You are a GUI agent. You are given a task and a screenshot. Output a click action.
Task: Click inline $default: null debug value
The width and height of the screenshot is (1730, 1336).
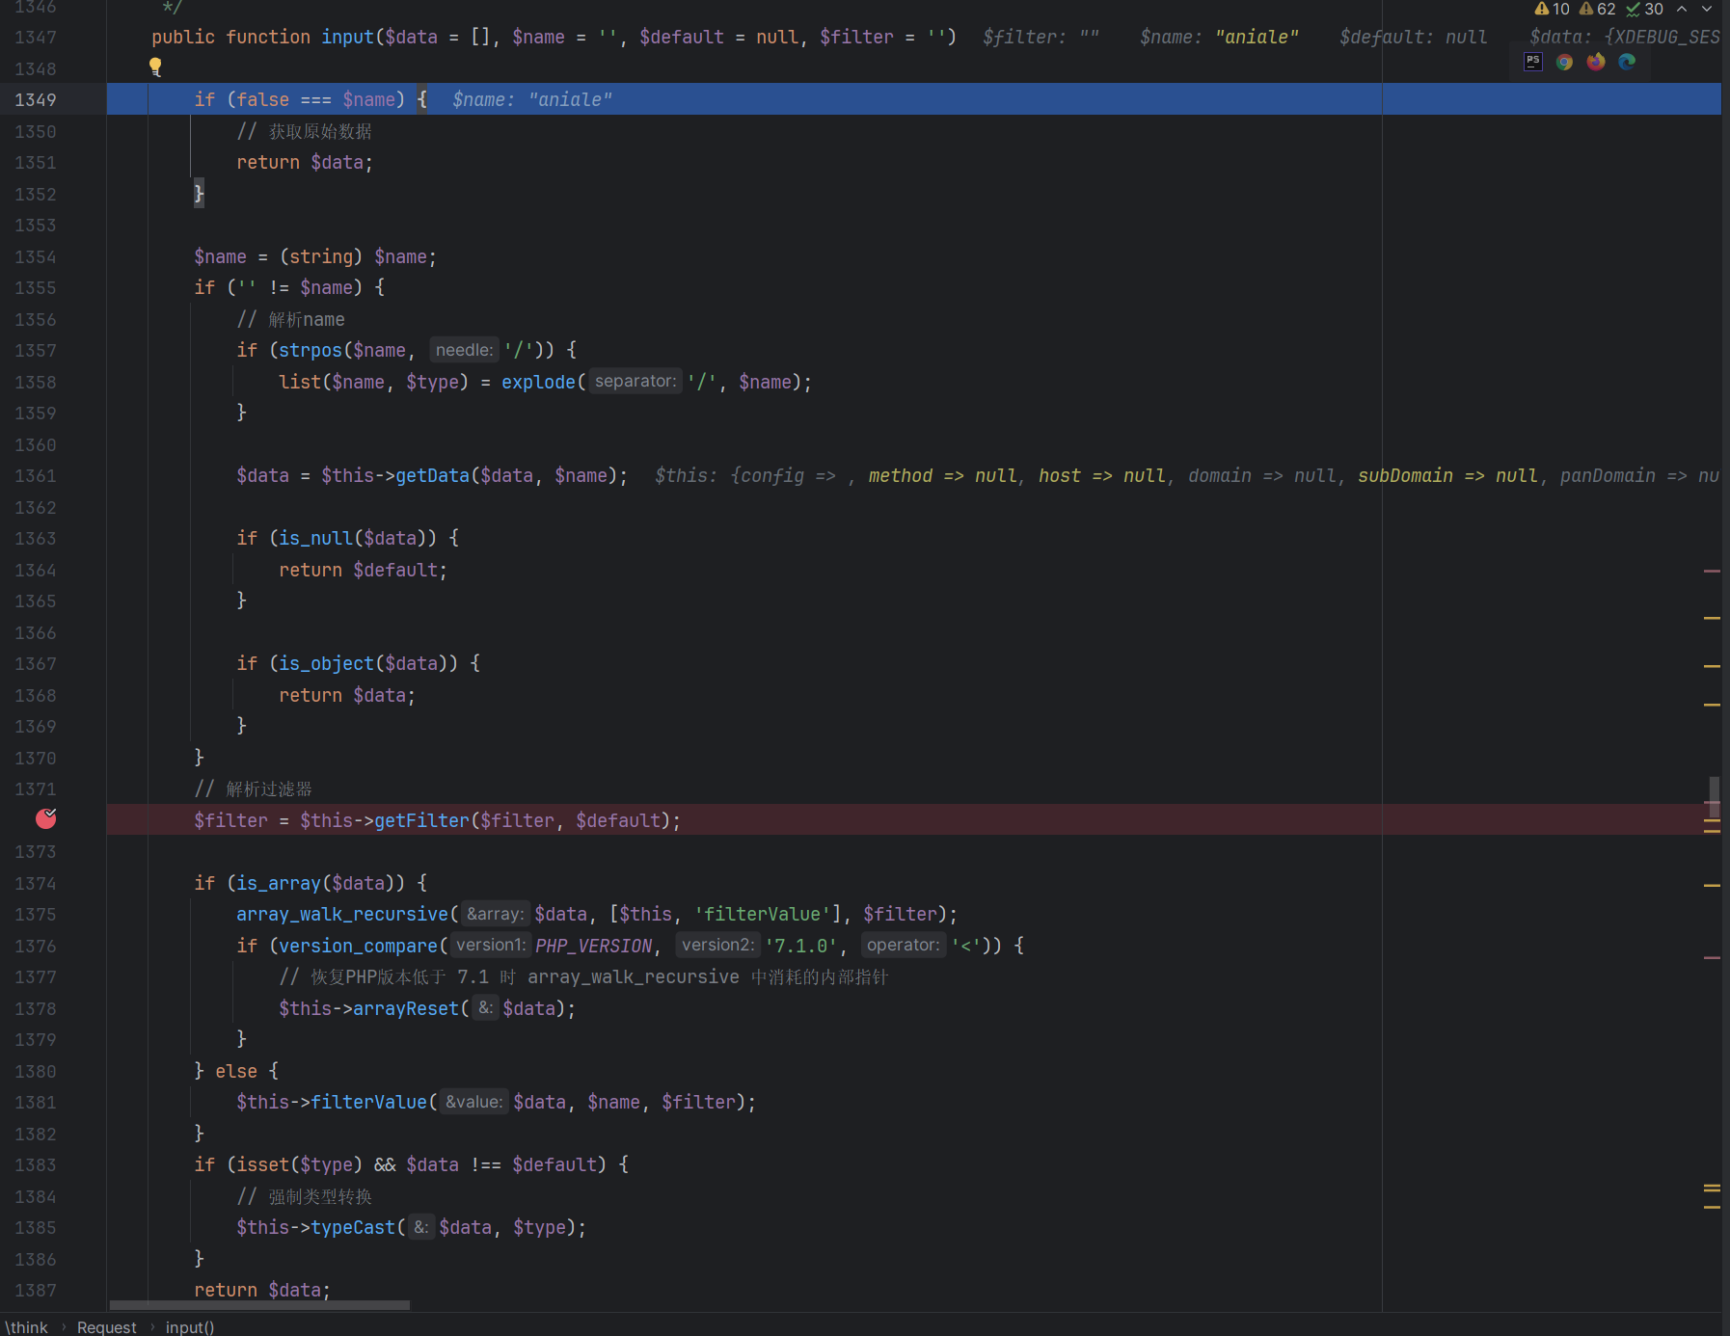1413,37
